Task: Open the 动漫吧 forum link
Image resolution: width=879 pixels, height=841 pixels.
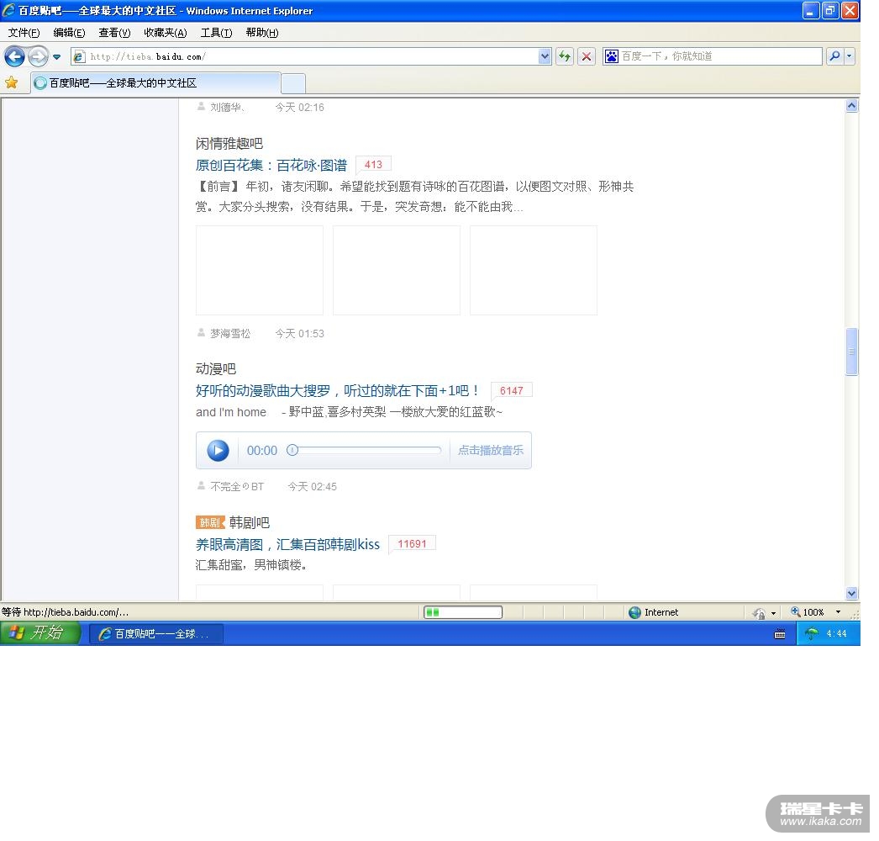Action: (216, 369)
